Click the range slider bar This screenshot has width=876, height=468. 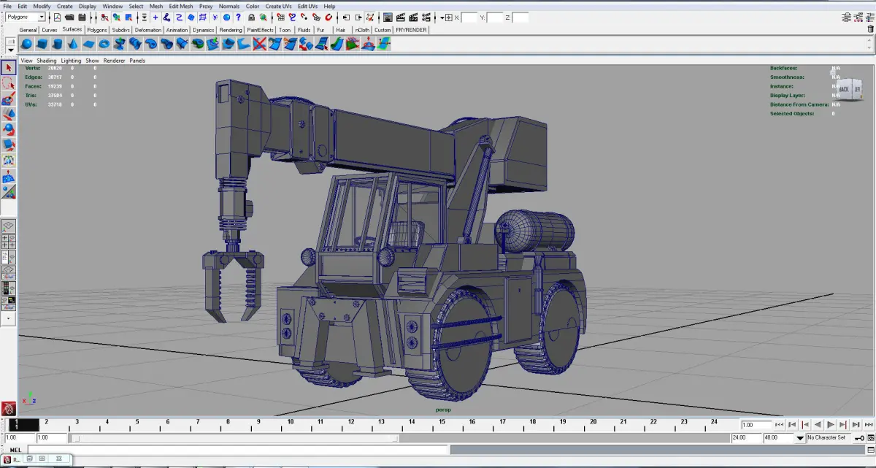click(x=235, y=438)
